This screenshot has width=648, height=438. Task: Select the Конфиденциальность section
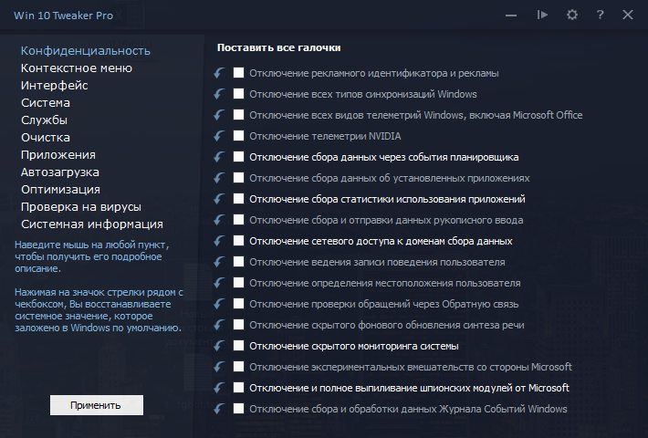(86, 51)
